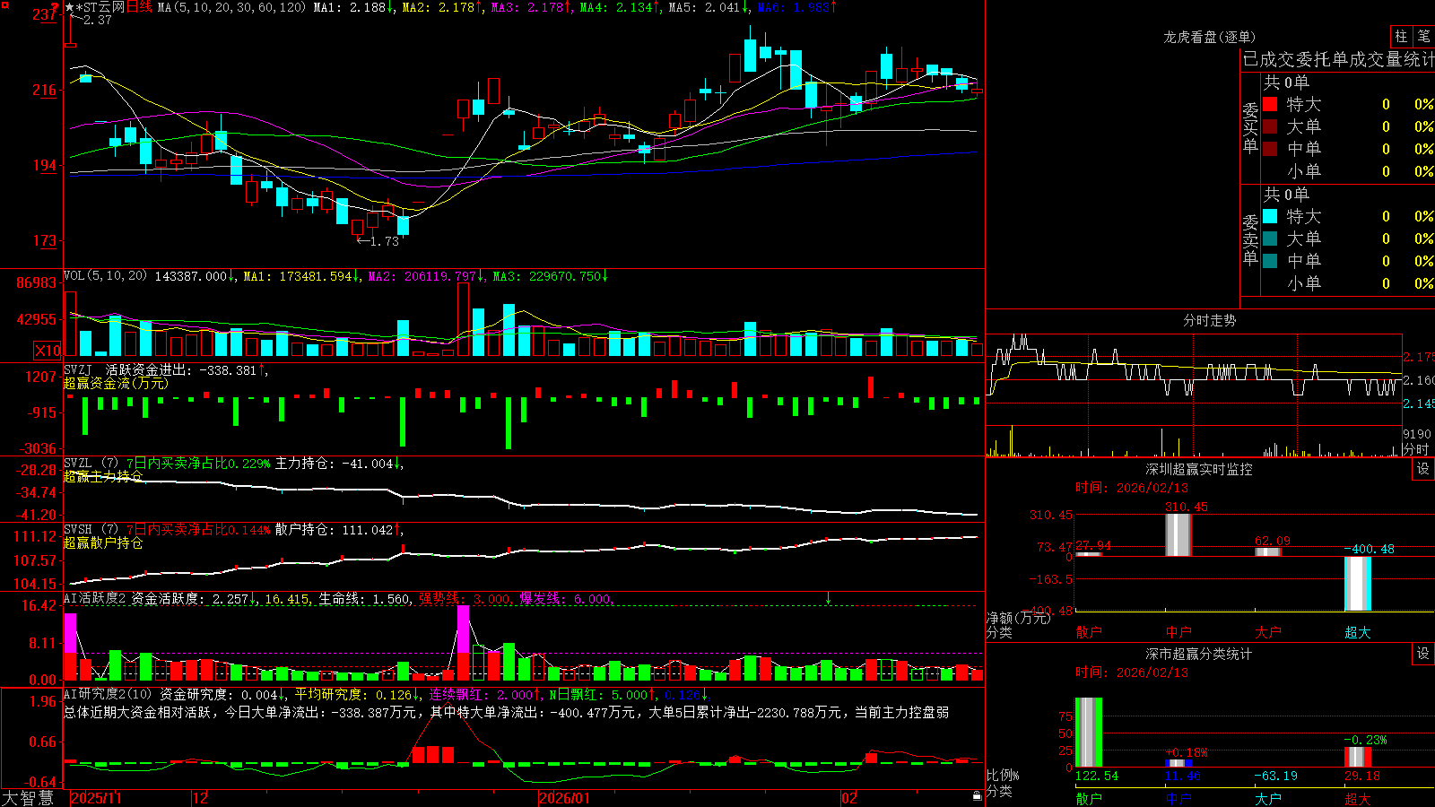This screenshot has width=1435, height=807.
Task: Click the *ST云网 stock name
Action: click(100, 7)
